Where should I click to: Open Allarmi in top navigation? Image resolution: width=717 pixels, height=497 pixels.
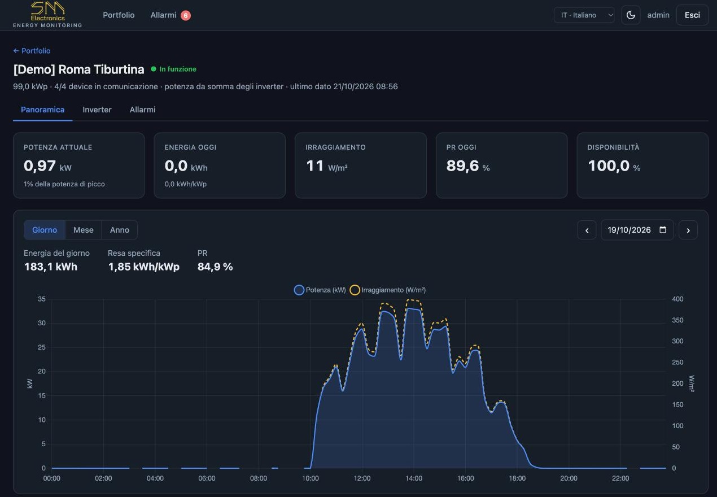click(164, 15)
